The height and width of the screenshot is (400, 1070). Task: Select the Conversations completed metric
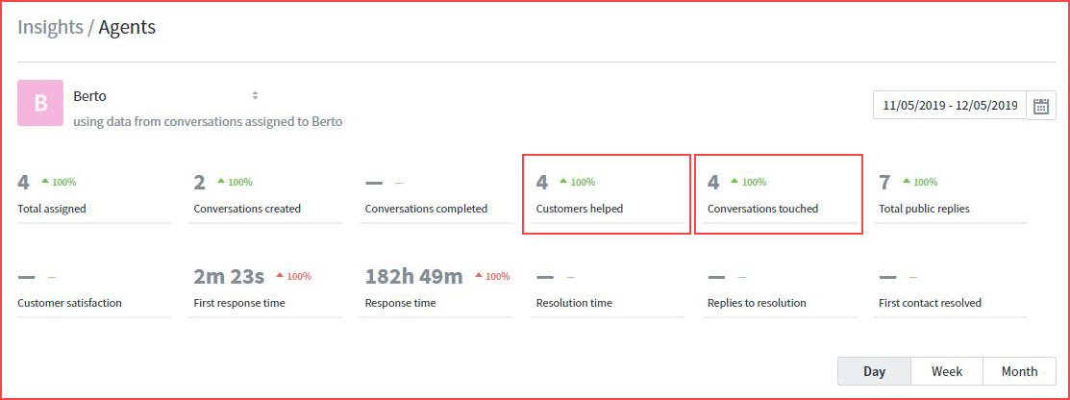pos(435,195)
